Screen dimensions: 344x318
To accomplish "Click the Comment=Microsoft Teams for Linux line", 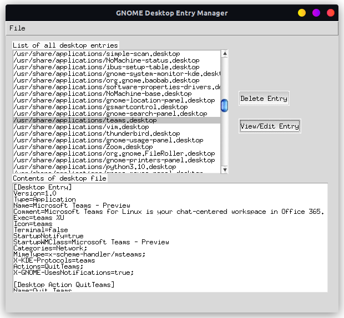I will pos(169,212).
